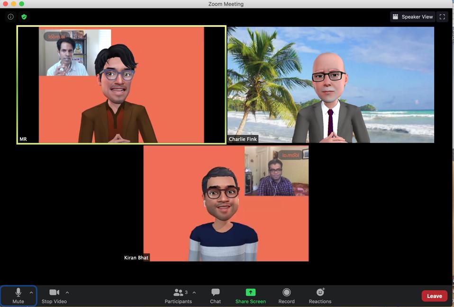Expand the arrow next to Participants

(x=194, y=292)
